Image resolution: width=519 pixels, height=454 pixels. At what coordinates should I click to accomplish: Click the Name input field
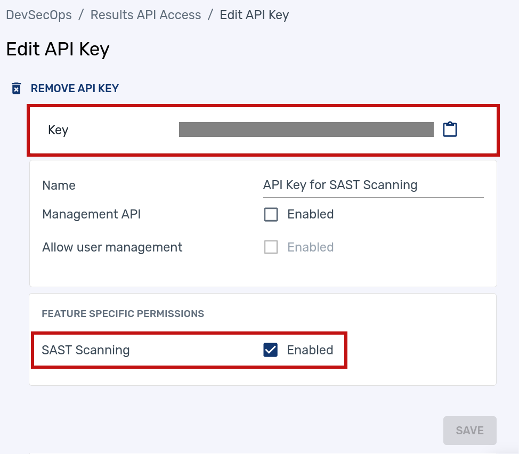click(373, 185)
